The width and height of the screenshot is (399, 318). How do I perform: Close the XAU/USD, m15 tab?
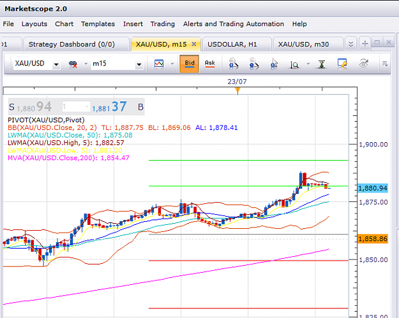194,44
